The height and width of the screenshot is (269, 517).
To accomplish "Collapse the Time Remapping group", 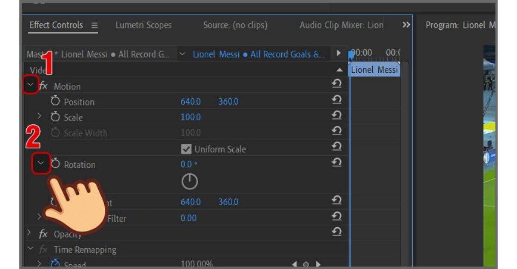I will click(x=30, y=249).
